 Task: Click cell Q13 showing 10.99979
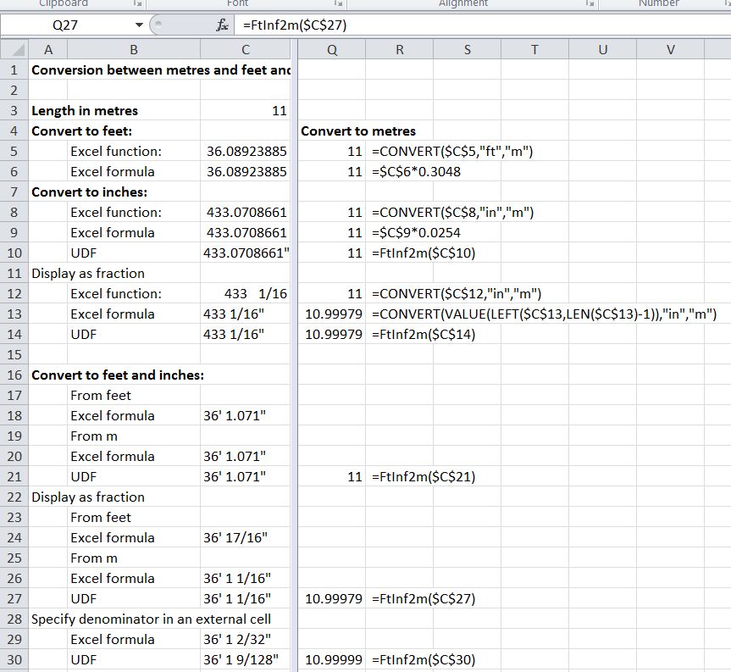tap(331, 314)
